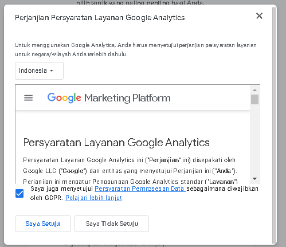The width and height of the screenshot is (286, 247).
Task: Click the Saya Setuju button
Action: tap(43, 224)
